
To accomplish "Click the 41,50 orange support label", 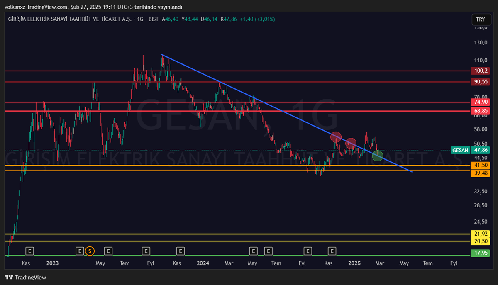I will [x=480, y=165].
